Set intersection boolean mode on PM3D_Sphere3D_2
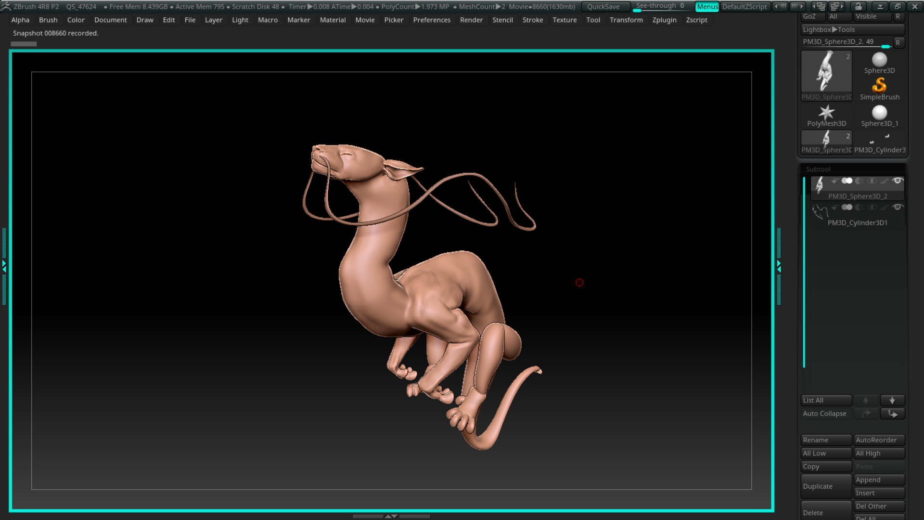 coord(872,181)
